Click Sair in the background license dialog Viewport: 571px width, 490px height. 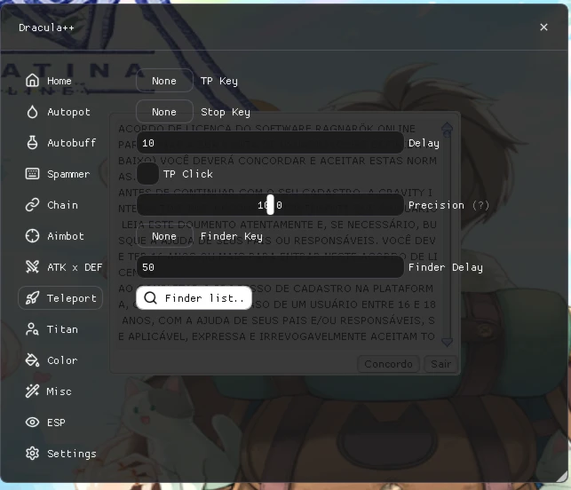[x=440, y=364]
